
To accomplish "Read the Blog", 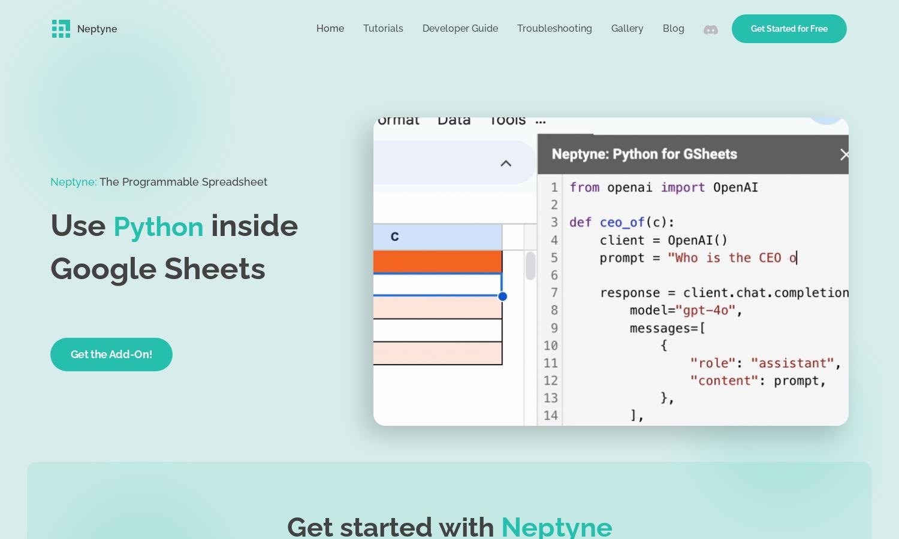I will click(673, 28).
